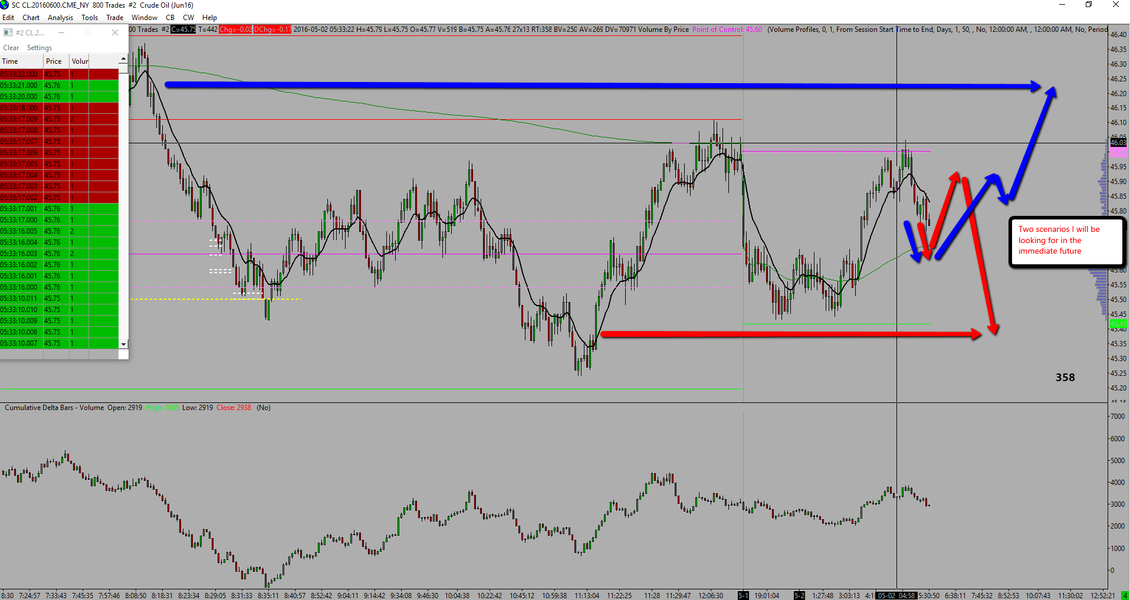
Task: Select the 05:33:22.000 trade row
Action: 59,74
